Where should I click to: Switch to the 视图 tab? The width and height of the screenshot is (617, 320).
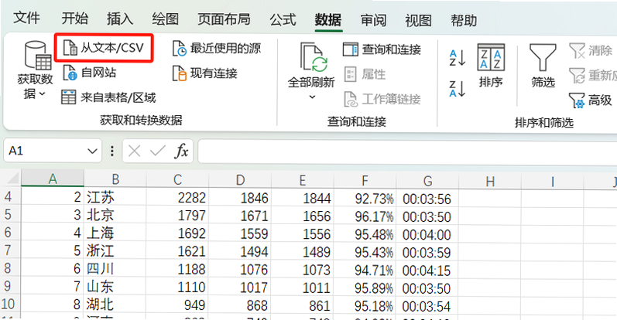click(x=419, y=20)
